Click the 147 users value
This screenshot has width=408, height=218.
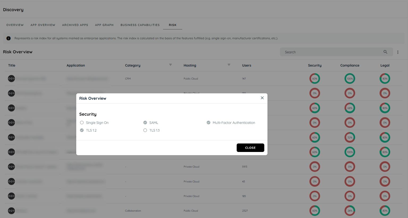pyautogui.click(x=244, y=79)
